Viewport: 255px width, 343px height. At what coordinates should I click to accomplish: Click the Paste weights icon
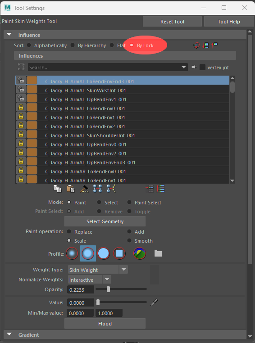[x=71, y=189]
